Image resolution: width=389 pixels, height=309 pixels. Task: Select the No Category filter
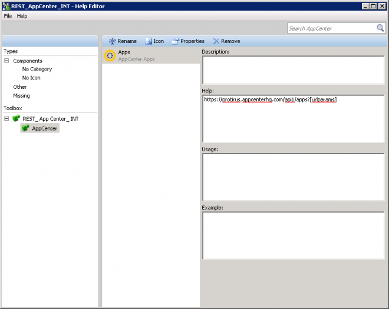[x=37, y=69]
